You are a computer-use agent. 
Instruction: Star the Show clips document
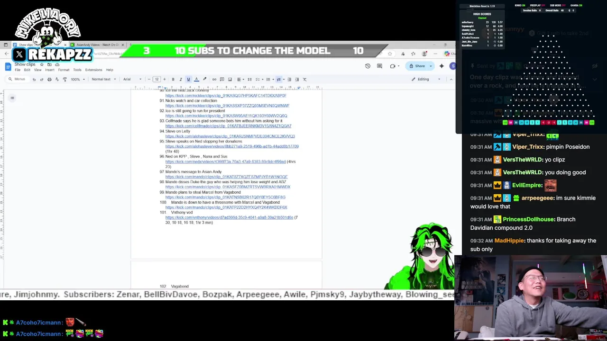(42, 64)
